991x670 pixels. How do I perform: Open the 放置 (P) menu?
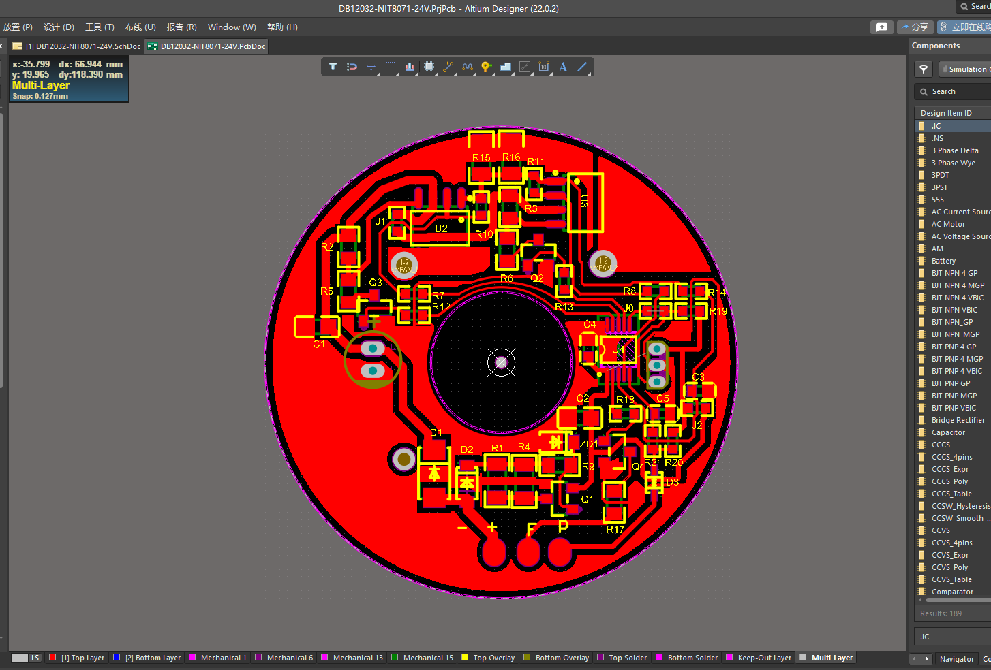[x=18, y=27]
